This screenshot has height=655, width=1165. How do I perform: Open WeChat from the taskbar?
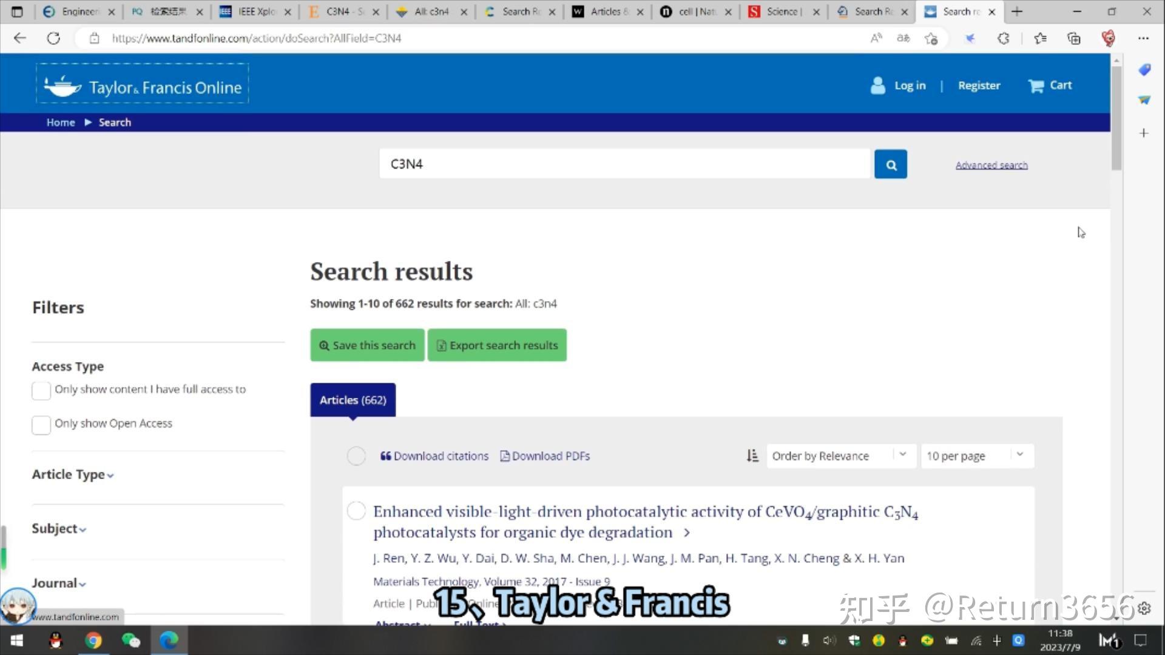(131, 640)
